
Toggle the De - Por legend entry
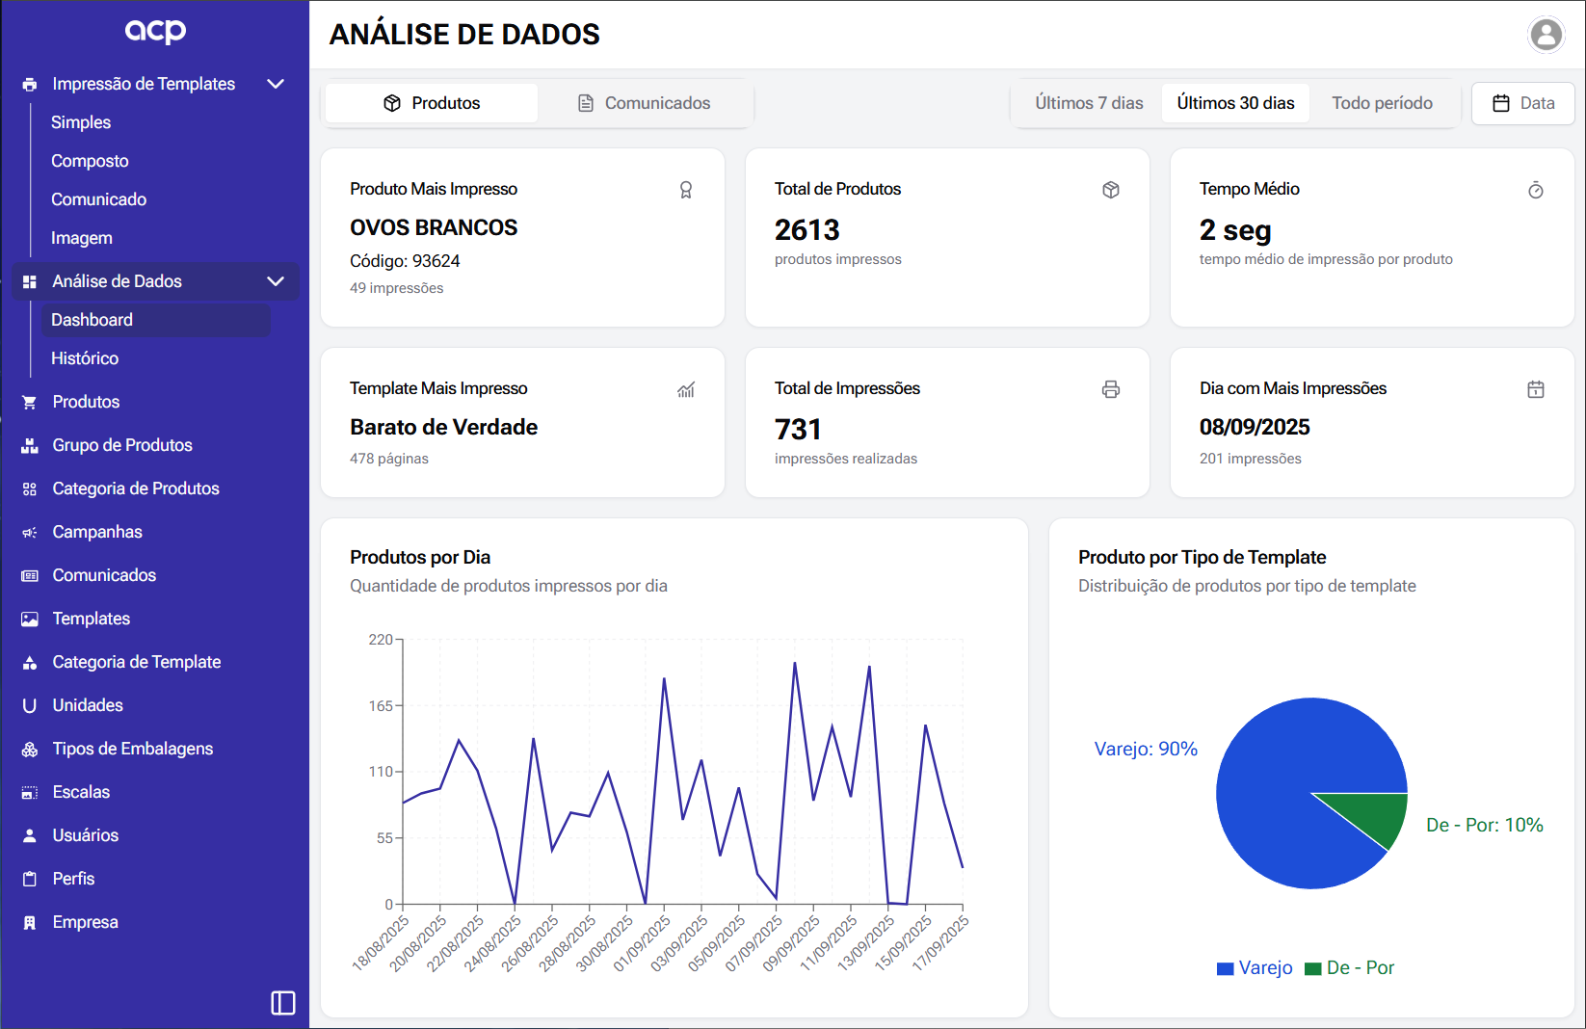point(1349,967)
